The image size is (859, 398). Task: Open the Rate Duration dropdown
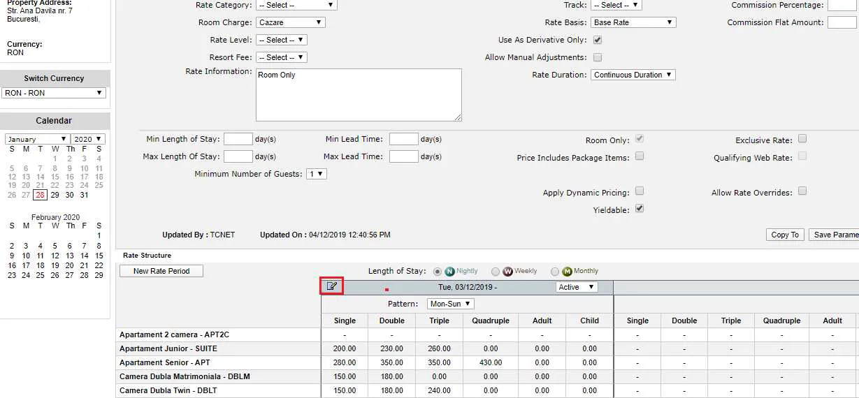(x=633, y=75)
